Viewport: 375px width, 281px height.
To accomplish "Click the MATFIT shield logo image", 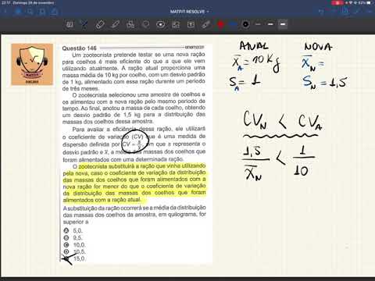I will (32, 65).
